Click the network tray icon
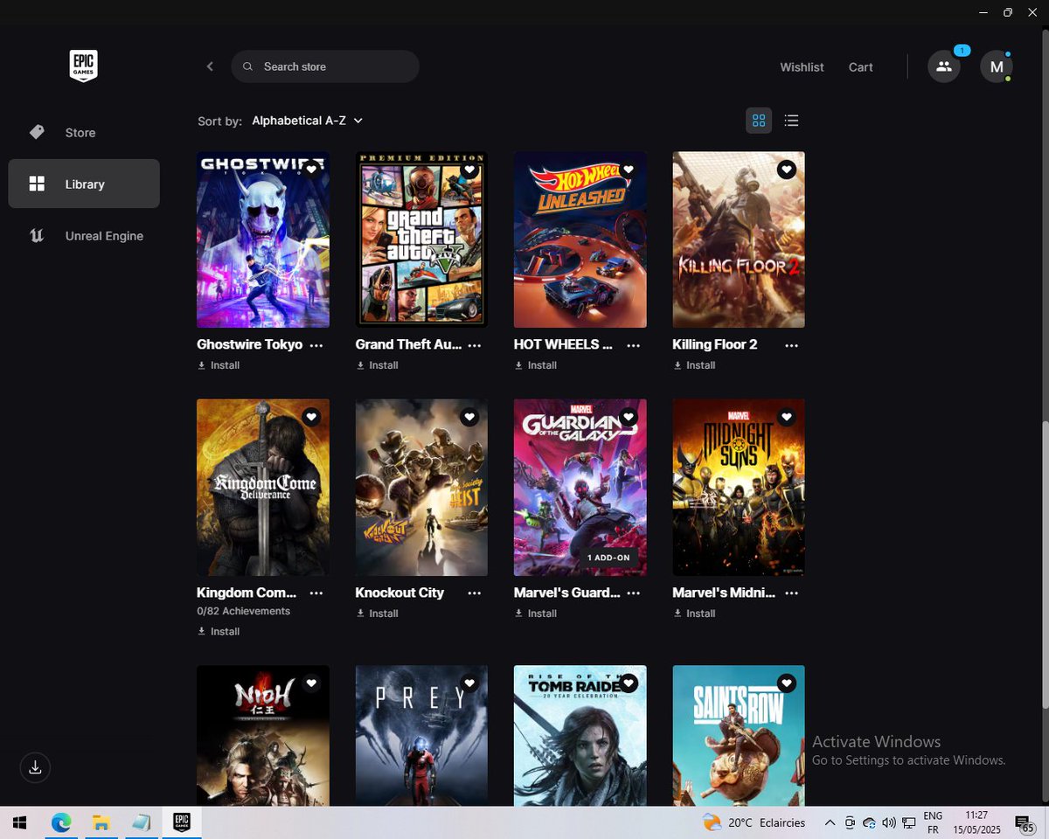Image resolution: width=1049 pixels, height=839 pixels. coord(909,822)
